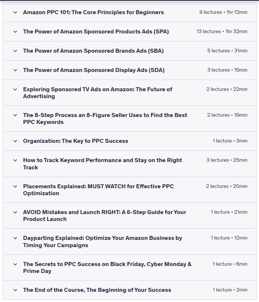Expand the Sponsored TV Ads section chevron
Image resolution: width=259 pixels, height=302 pixels.
15,89
